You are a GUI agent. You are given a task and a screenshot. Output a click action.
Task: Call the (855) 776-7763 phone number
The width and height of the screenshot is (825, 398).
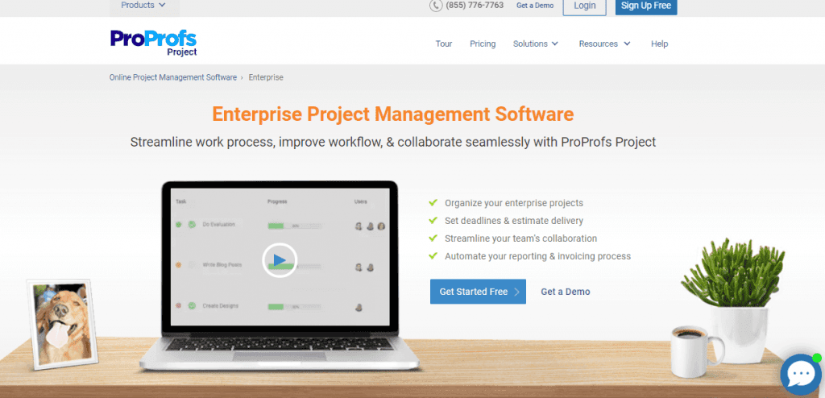475,6
